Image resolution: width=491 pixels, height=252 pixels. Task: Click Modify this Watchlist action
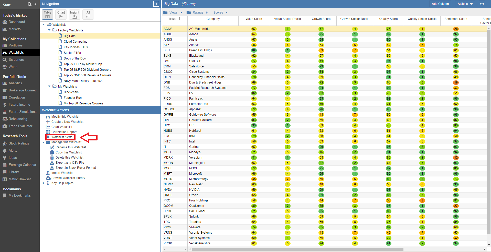65,117
